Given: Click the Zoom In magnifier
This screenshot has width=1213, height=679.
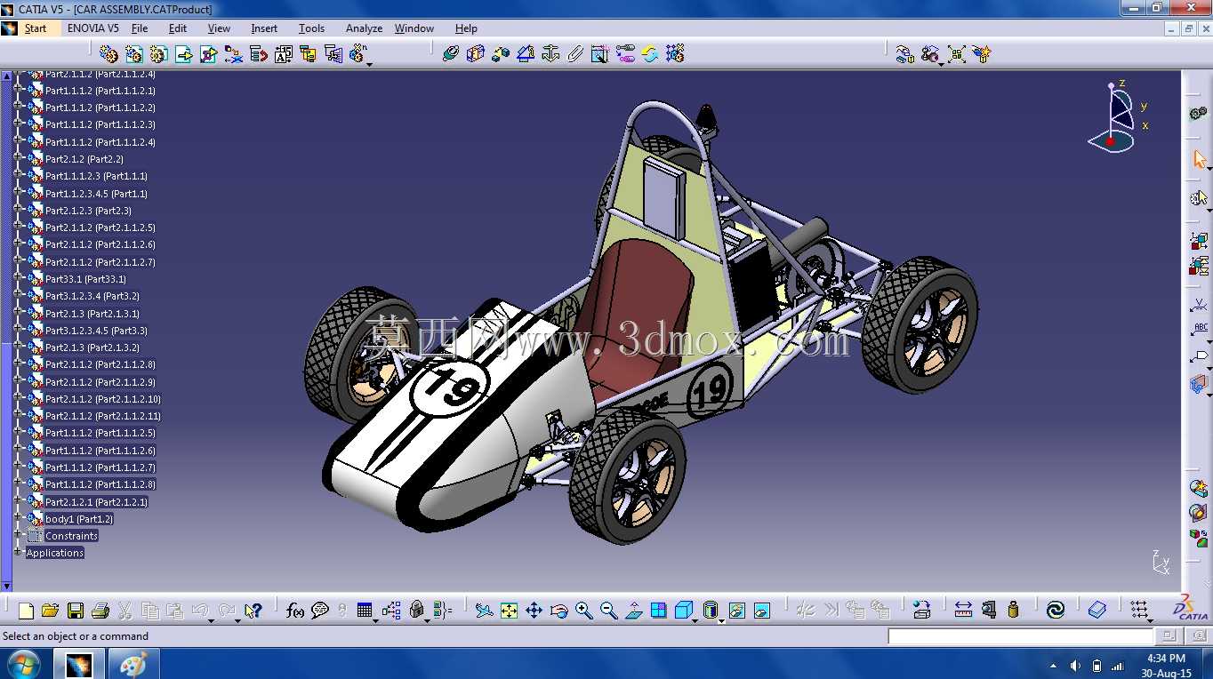Looking at the screenshot, I should point(583,611).
